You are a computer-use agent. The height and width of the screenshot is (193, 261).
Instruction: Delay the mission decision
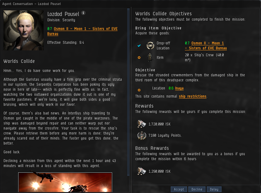click(214, 189)
